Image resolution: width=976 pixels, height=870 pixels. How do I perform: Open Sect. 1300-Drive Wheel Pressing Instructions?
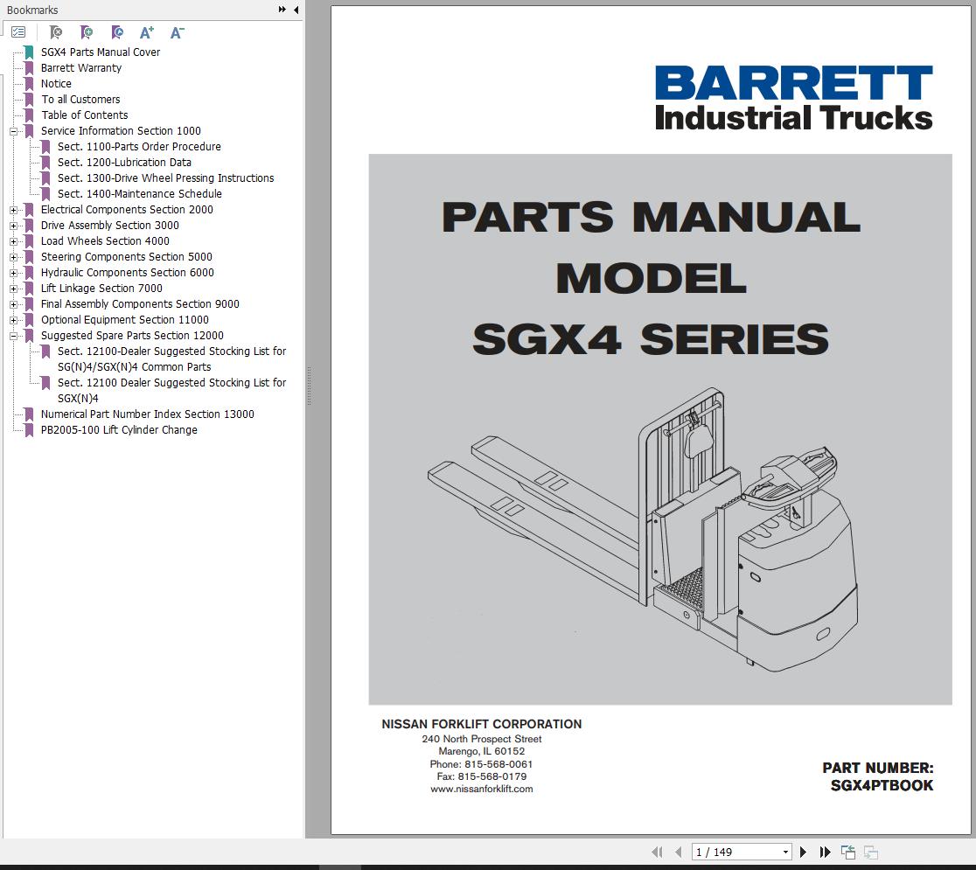(x=165, y=178)
